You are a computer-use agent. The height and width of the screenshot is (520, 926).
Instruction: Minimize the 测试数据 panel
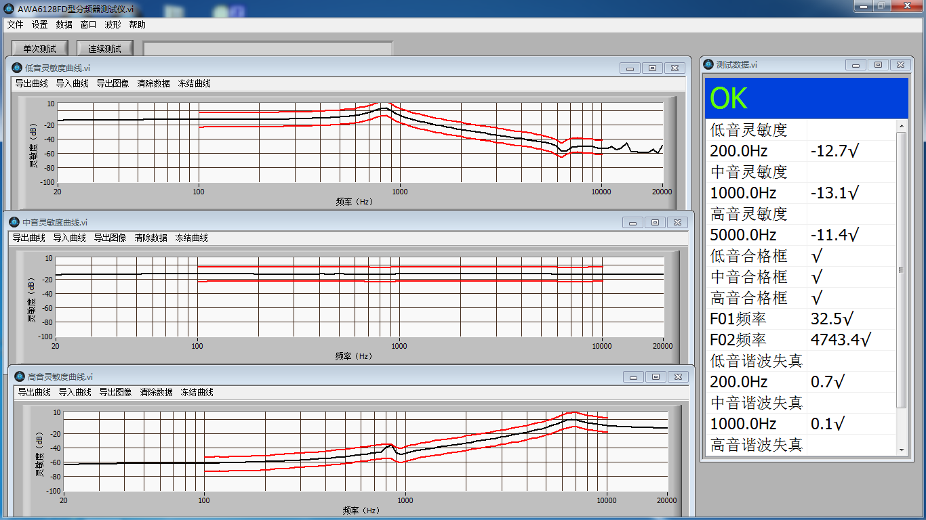[x=855, y=65]
